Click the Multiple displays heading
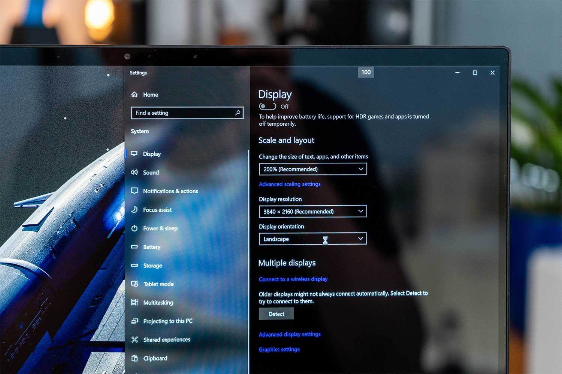This screenshot has width=562, height=374. click(287, 263)
